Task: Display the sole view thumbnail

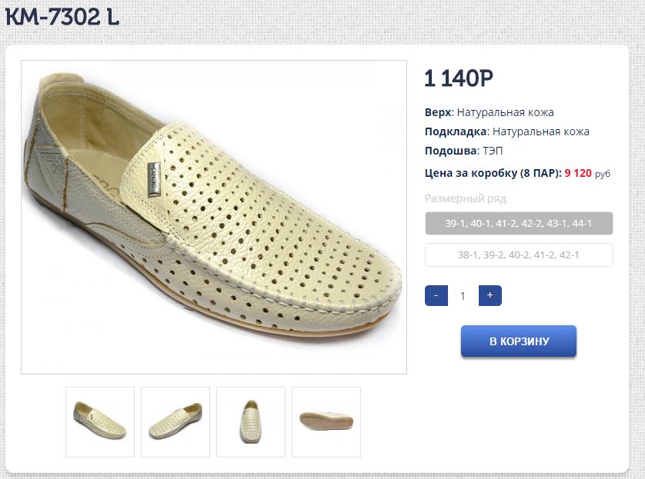Action: click(x=326, y=421)
